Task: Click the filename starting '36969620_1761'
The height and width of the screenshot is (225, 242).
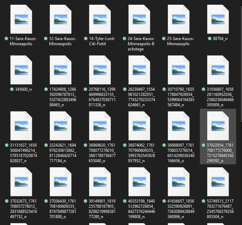Action: coord(102,153)
